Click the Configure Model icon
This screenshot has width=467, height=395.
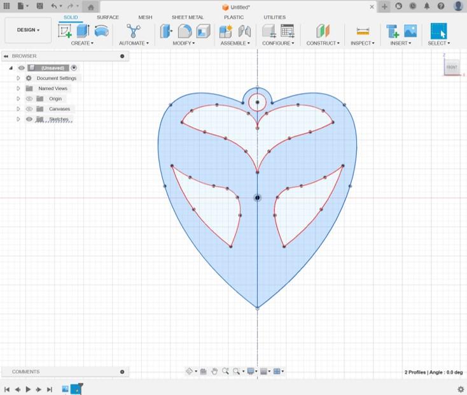point(269,31)
